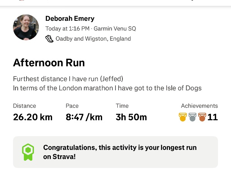Click Deborah Emery's profile photo
This screenshot has width=231, height=173.
[x=26, y=27]
